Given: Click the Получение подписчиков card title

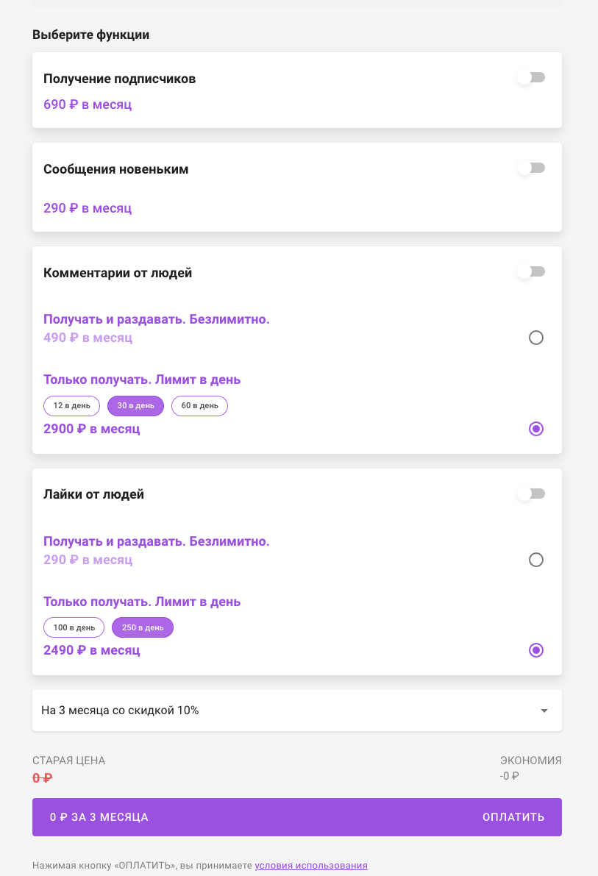Looking at the screenshot, I should coord(119,79).
